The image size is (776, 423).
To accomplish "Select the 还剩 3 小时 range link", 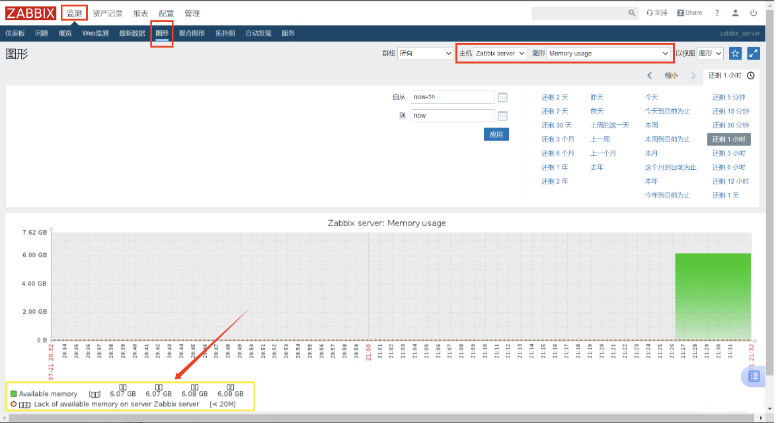I will [x=728, y=153].
